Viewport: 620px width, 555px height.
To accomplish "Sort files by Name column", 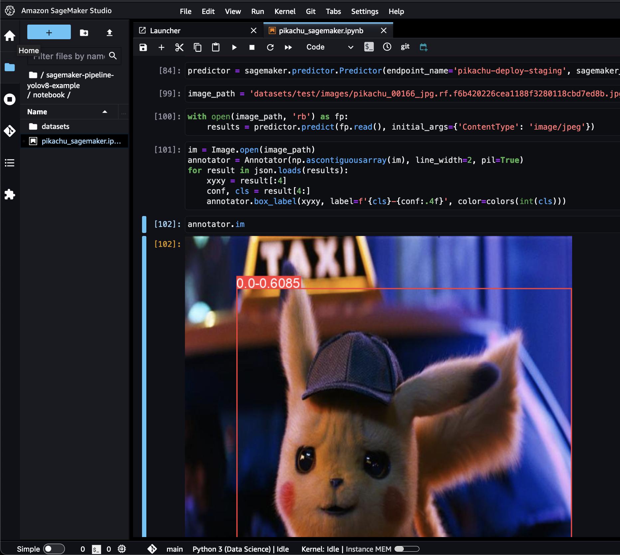I will tap(69, 112).
